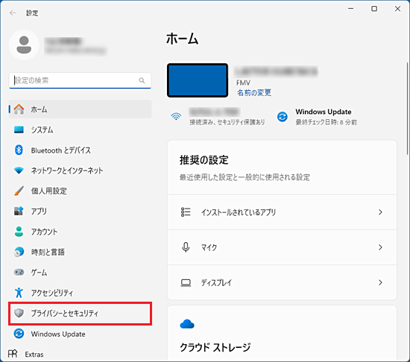Click the クラウド ストレージ heading
This screenshot has height=362, width=410.
click(x=215, y=347)
